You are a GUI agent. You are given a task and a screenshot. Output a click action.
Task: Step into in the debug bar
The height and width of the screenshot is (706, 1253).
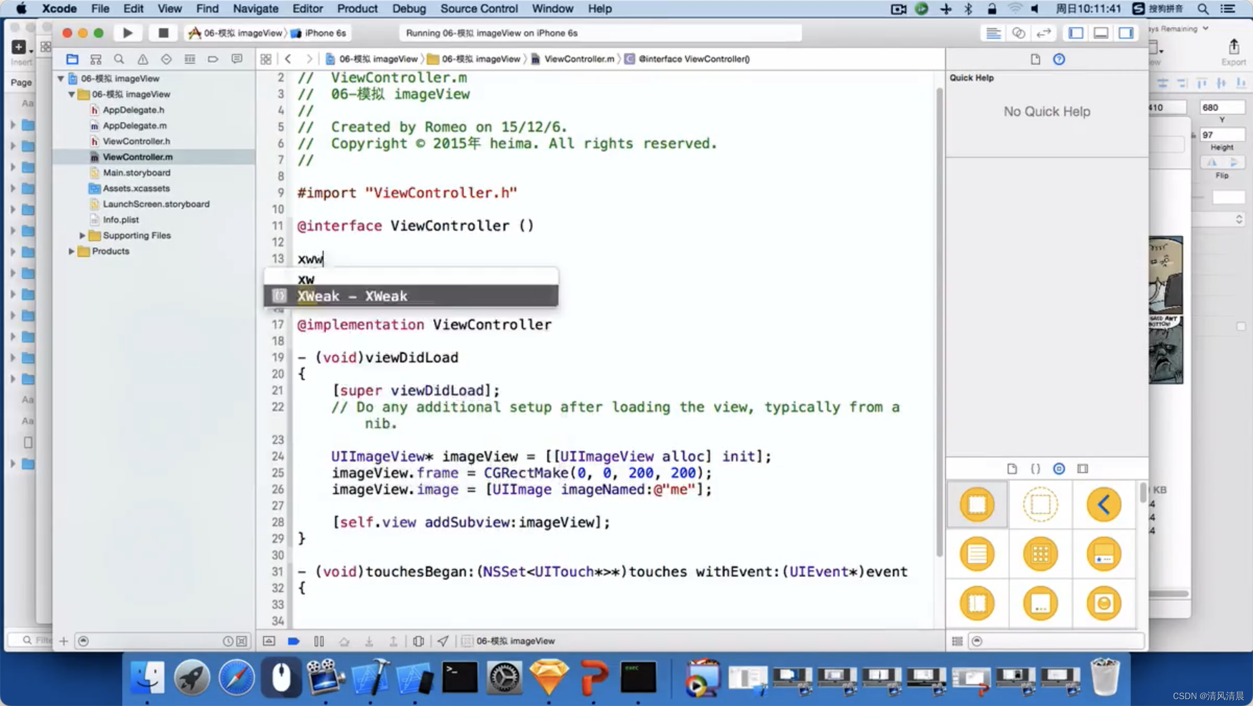pyautogui.click(x=369, y=641)
